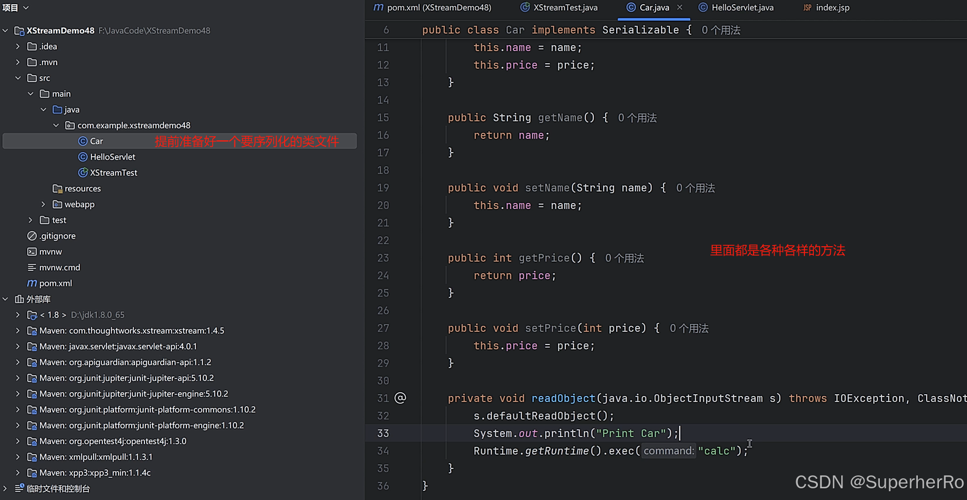Click the junit-jupiter-api library icon
This screenshot has width=967, height=500.
pos(32,378)
